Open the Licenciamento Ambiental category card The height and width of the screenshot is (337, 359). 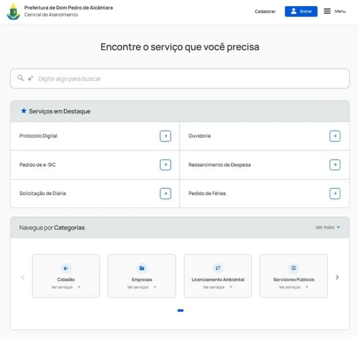[x=218, y=276]
